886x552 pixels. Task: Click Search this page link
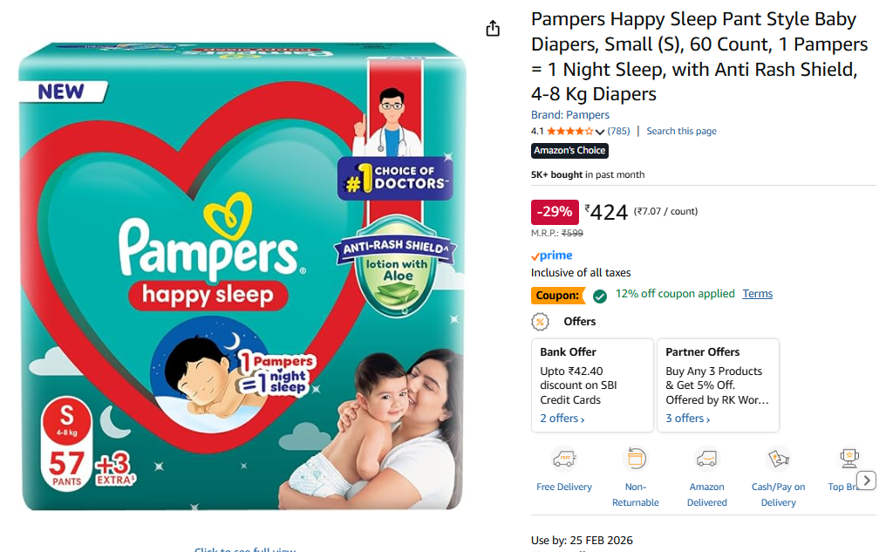[681, 131]
